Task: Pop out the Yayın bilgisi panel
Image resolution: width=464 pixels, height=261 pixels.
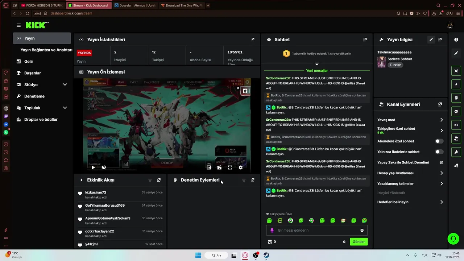Action: point(440,40)
